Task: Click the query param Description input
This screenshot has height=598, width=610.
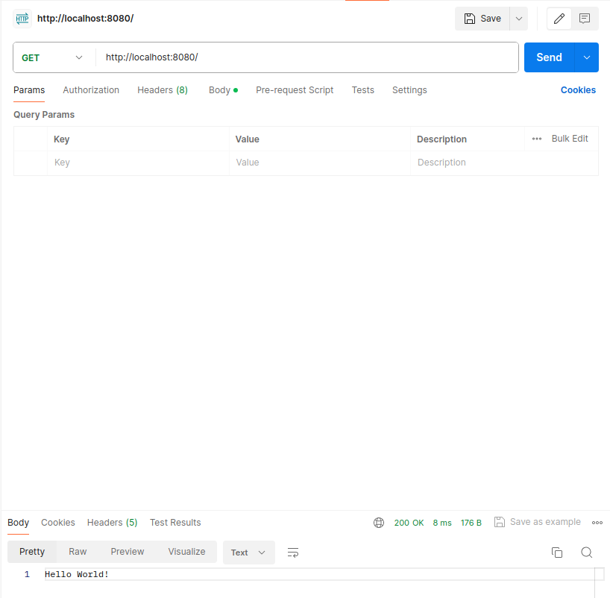Action: pyautogui.click(x=504, y=163)
